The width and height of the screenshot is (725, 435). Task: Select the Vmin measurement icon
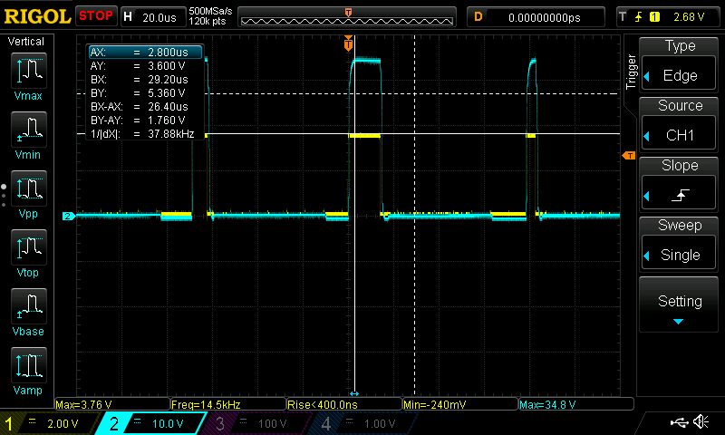(x=29, y=129)
